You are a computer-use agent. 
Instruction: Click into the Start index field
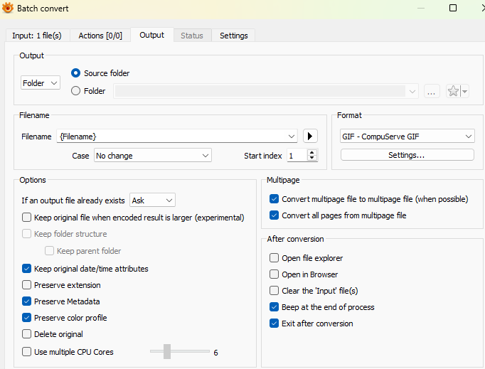point(297,155)
